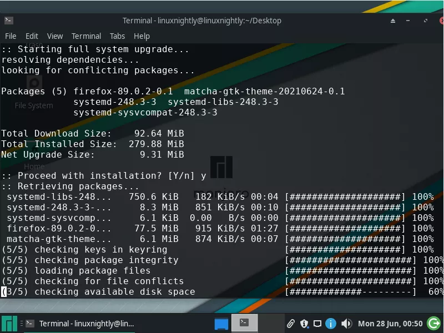Click the 'looking for conflicting packages...' line
The height and width of the screenshot is (333, 444).
[98, 70]
